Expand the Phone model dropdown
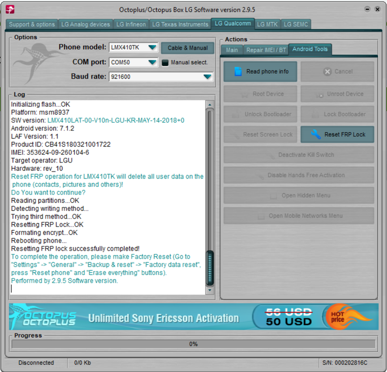Viewport: 387px width, 372px height. (x=152, y=47)
